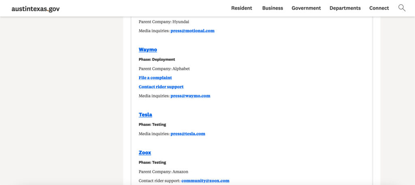Click Waymo's File a complaint link
The image size is (415, 185).
pos(155,78)
